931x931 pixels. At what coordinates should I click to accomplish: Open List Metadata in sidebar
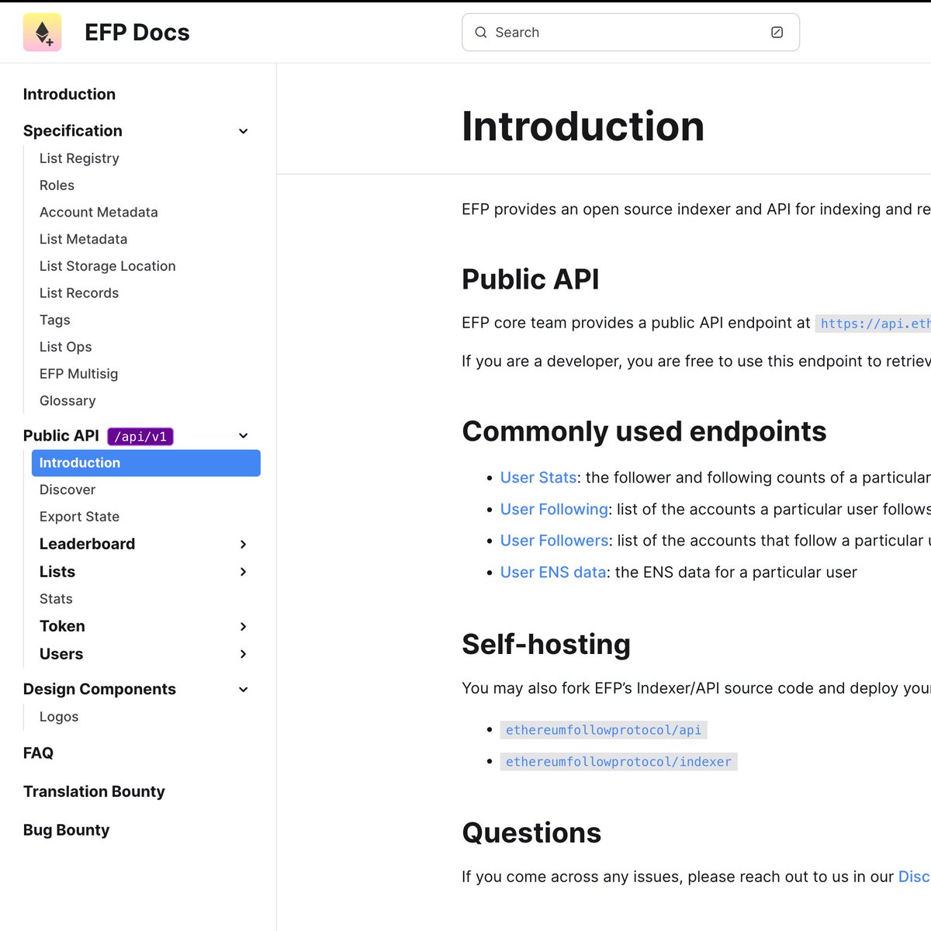point(83,240)
